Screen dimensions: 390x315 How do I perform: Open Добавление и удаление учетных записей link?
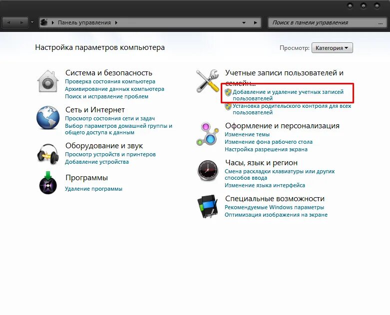coord(288,95)
